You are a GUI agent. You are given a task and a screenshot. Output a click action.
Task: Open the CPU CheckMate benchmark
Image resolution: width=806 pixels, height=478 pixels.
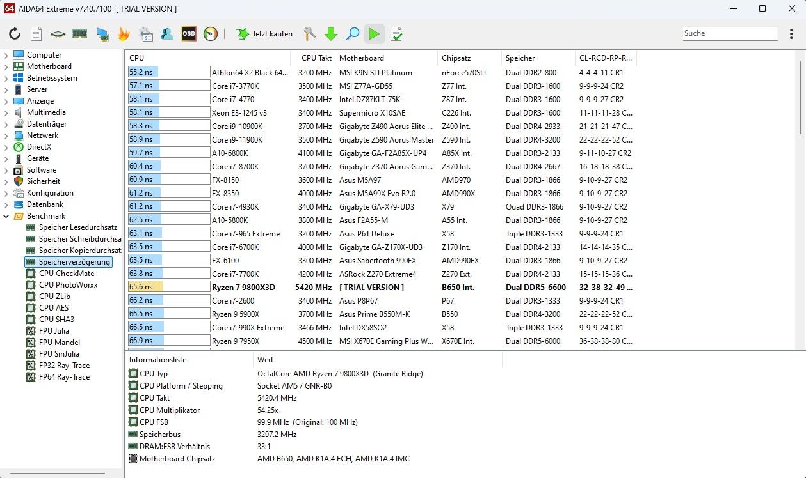tap(66, 274)
